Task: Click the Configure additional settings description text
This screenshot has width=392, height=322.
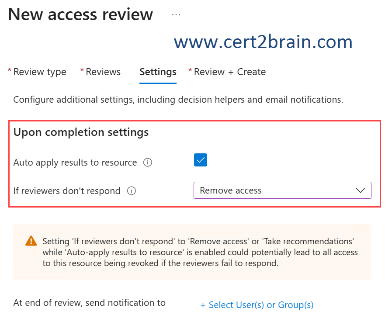Action: (178, 100)
